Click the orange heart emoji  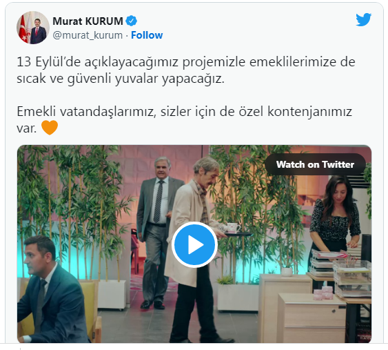pos(50,128)
